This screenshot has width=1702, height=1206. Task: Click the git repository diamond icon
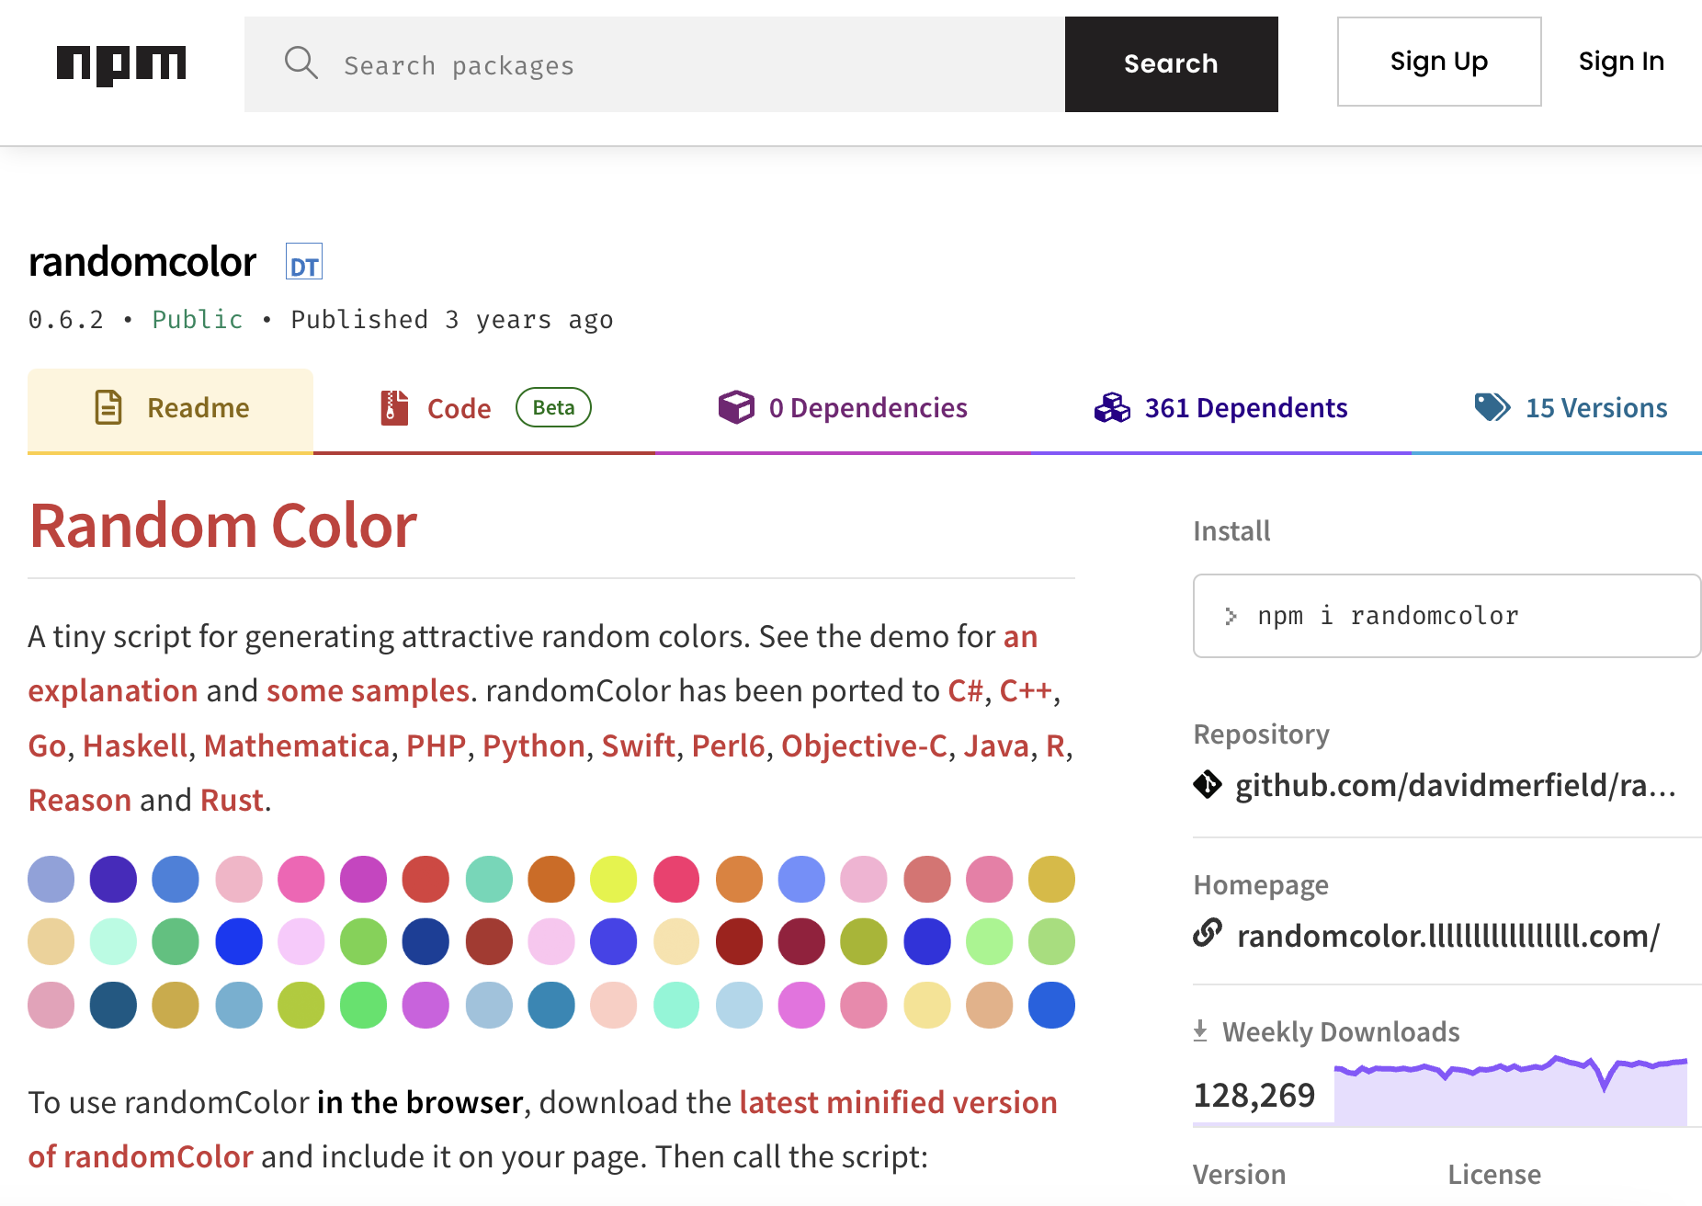coord(1208,785)
